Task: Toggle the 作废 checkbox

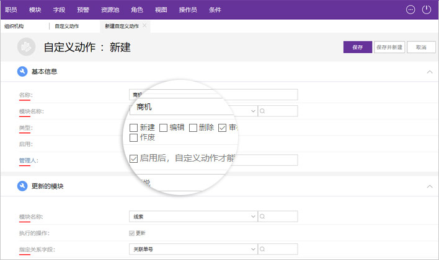Action: [x=133, y=138]
